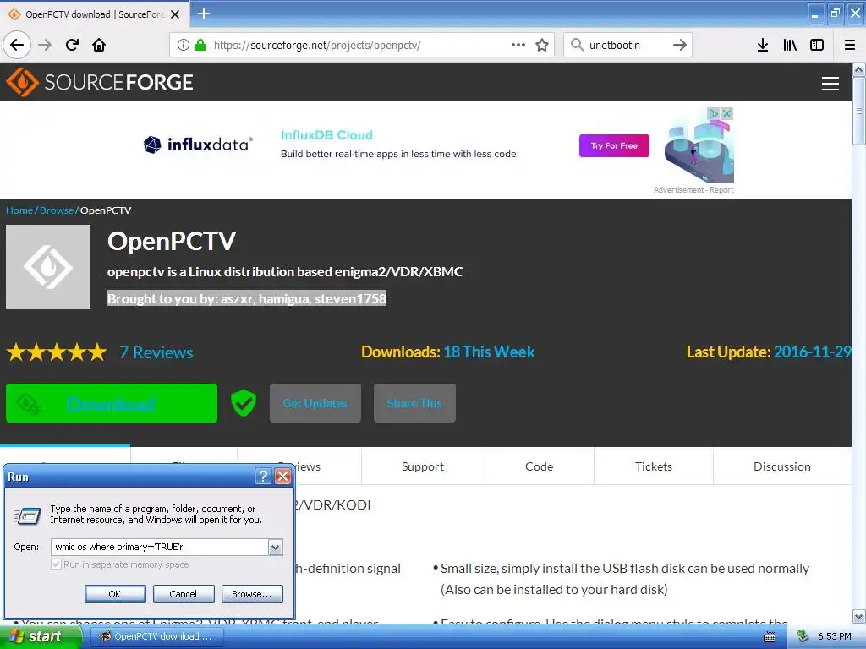This screenshot has width=866, height=649.
Task: Click OK in the Run dialog
Action: (115, 594)
